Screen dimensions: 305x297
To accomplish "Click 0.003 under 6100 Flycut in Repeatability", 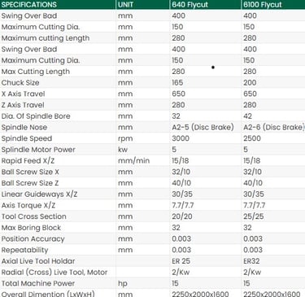I will click(253, 250).
